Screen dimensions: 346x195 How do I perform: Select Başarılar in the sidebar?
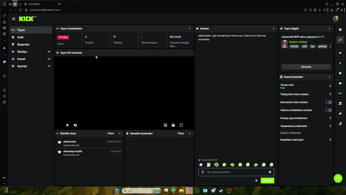click(x=31, y=44)
